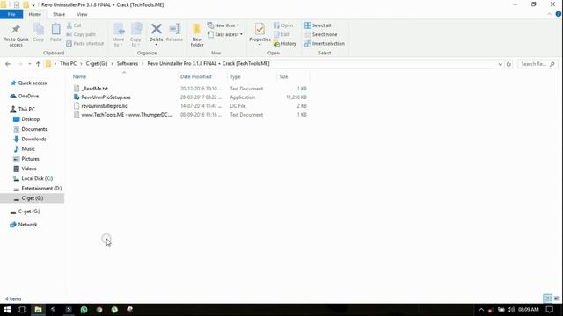Image resolution: width=563 pixels, height=316 pixels.
Task: Click Paste shortcut in the ribbon
Action: 85,43
